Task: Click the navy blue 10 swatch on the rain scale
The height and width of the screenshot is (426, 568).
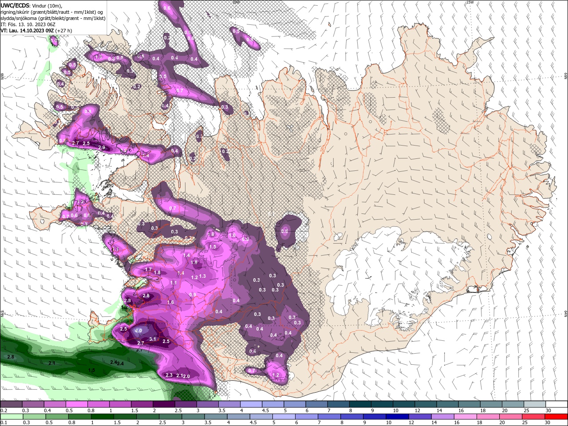Action: [397, 417]
